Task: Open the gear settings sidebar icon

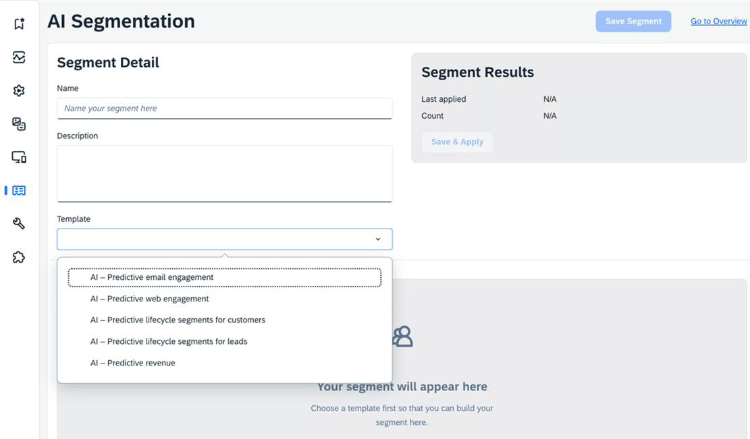Action: coord(19,90)
